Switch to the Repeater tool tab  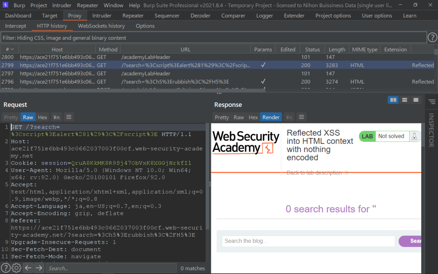pos(133,16)
